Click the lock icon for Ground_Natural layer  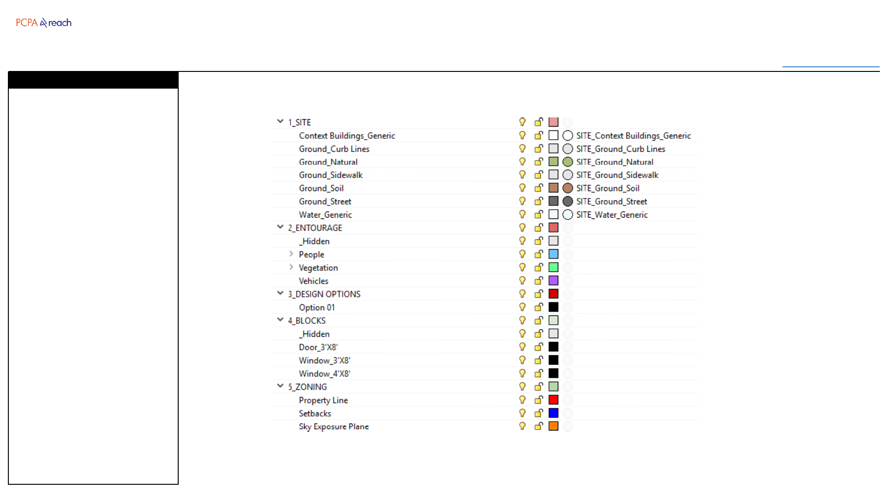click(538, 162)
